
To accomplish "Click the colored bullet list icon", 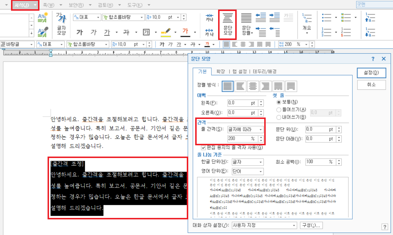I will pyautogui.click(x=346, y=18).
